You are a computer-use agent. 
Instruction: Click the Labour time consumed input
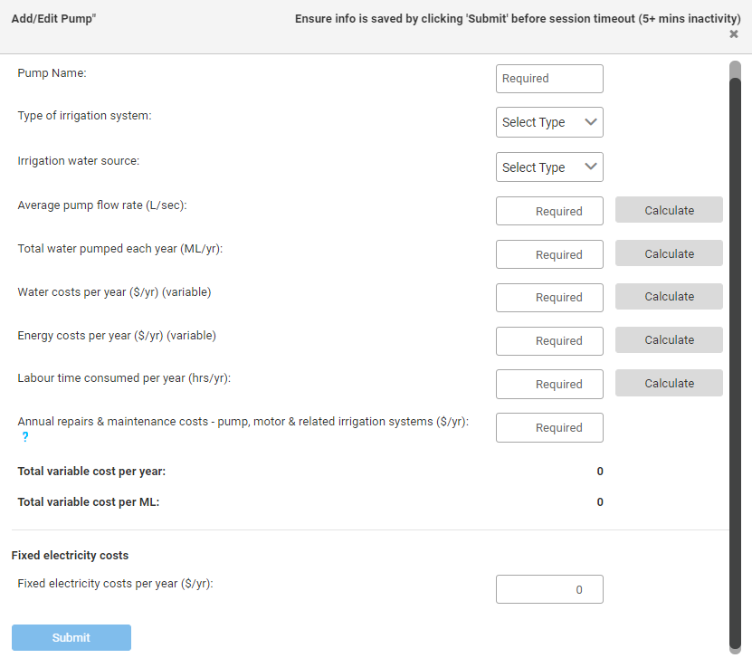pos(548,385)
